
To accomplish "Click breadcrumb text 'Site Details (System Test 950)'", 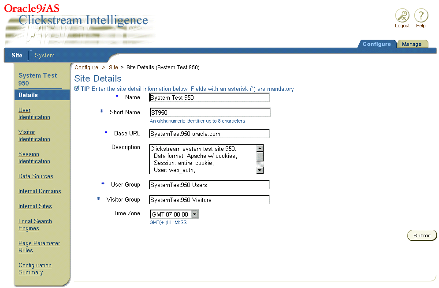I will tap(163, 67).
